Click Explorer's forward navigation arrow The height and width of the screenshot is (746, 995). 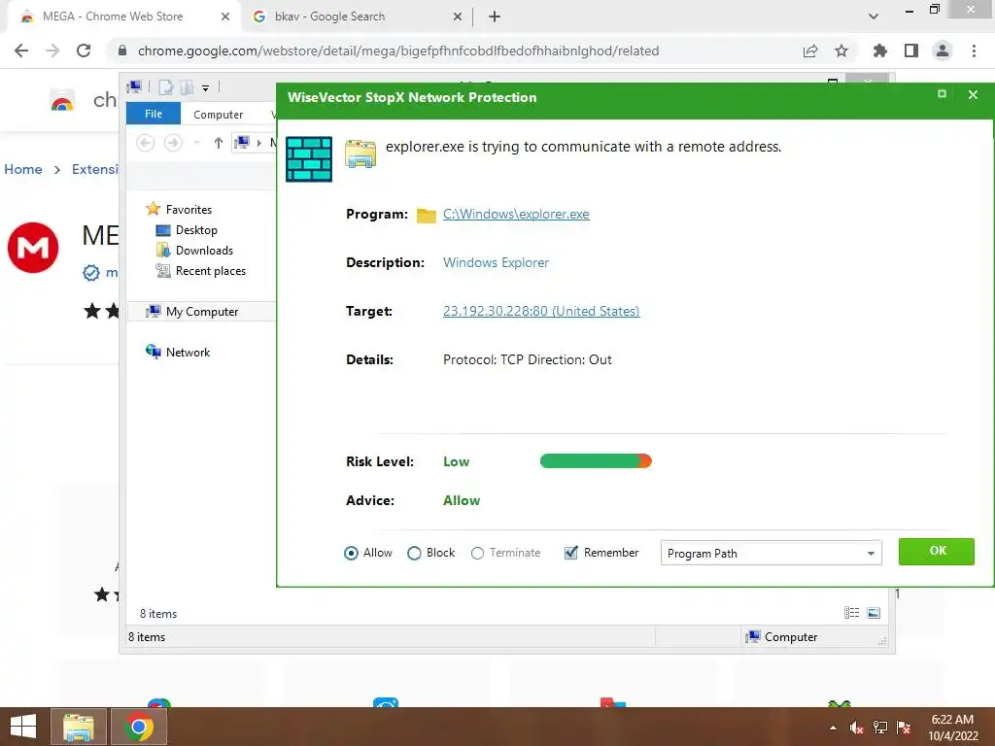(x=173, y=143)
